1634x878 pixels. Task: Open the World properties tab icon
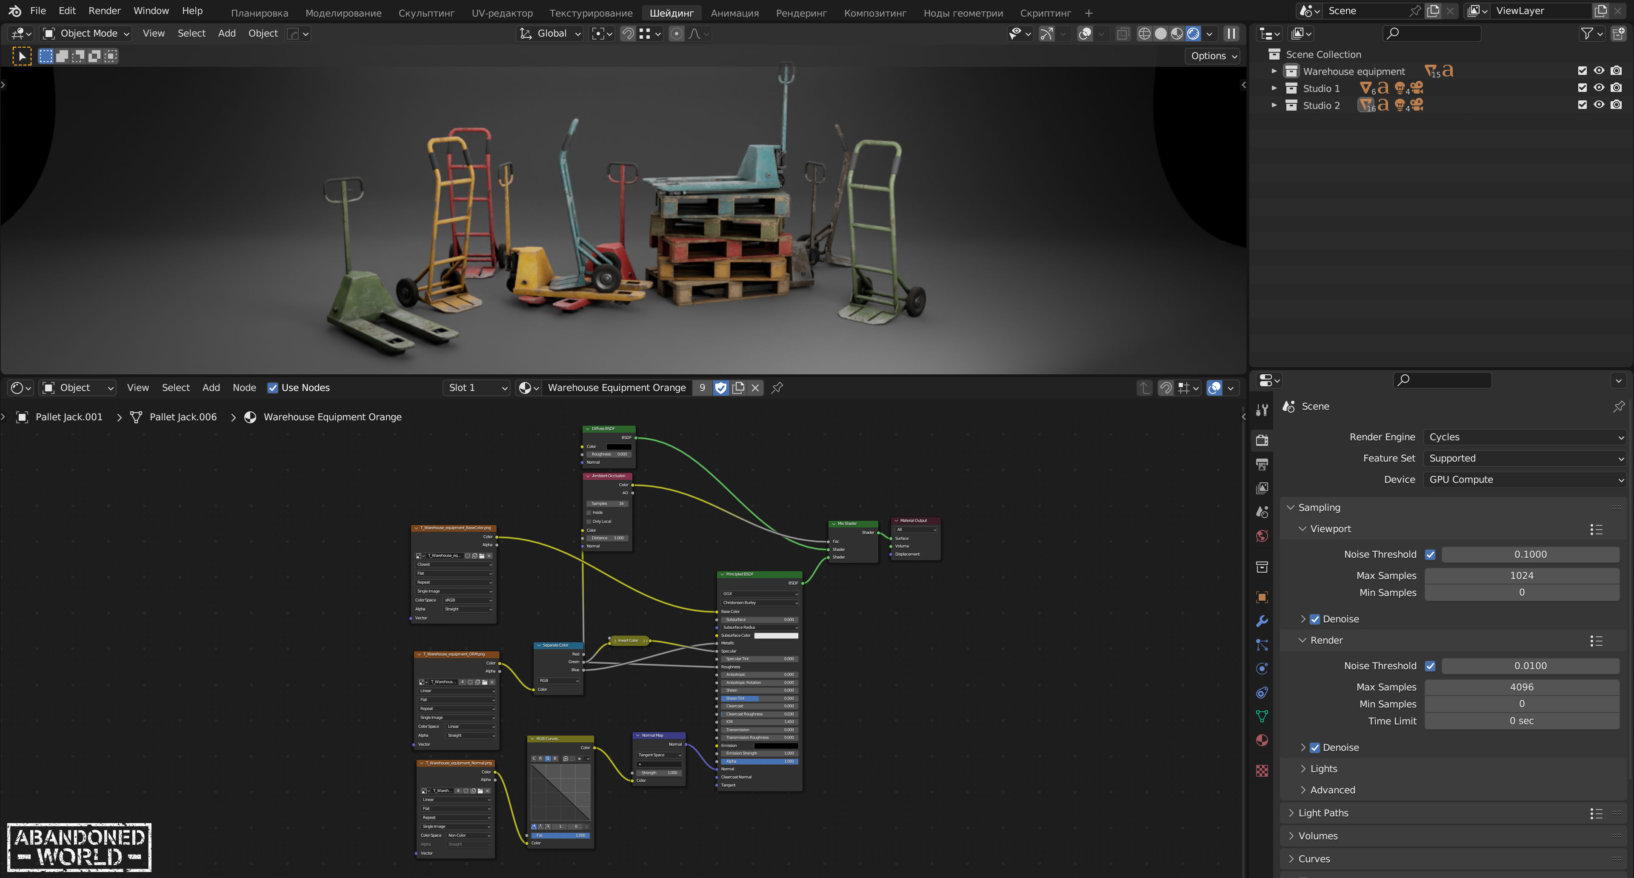(1262, 536)
